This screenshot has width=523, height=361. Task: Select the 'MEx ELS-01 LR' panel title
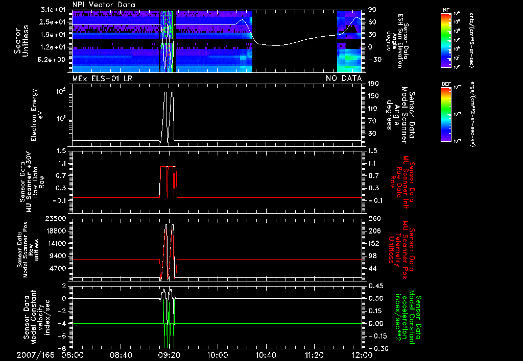[x=102, y=79]
